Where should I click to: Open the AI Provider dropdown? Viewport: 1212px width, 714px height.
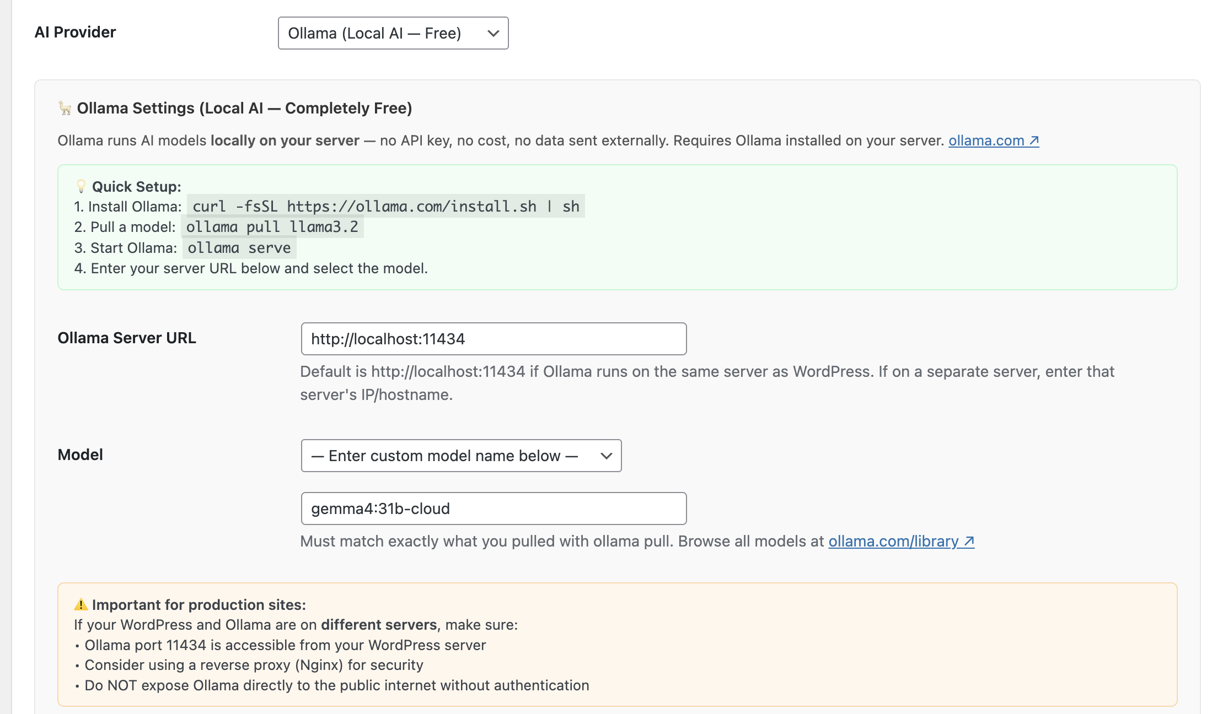[x=393, y=33]
